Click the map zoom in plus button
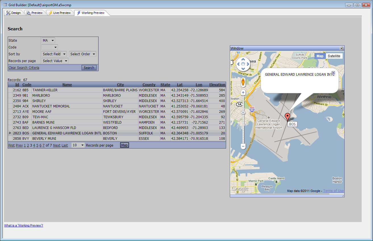Image resolution: width=373 pixels, height=241 pixels. click(x=243, y=92)
